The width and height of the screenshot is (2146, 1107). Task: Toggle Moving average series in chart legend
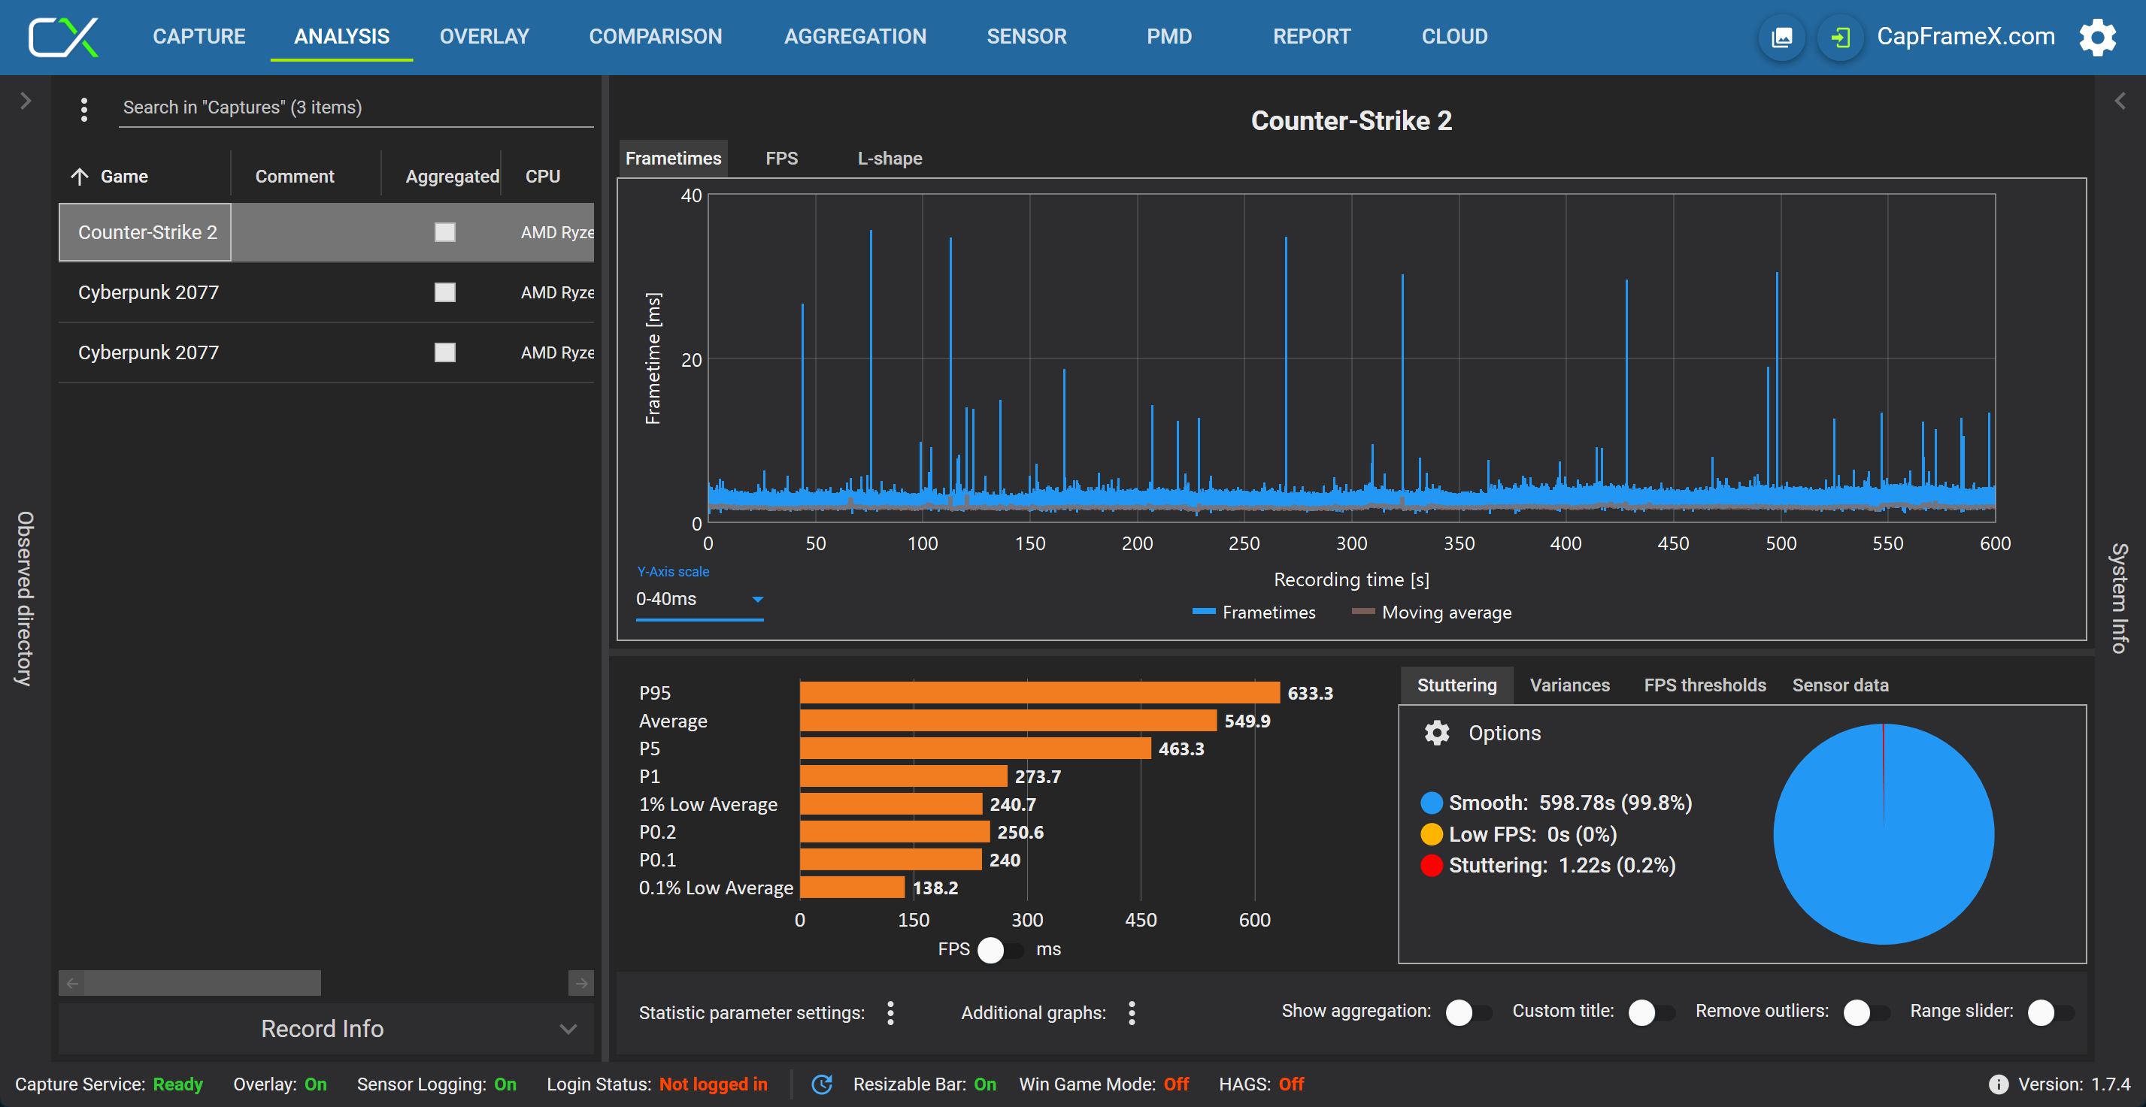tap(1431, 612)
